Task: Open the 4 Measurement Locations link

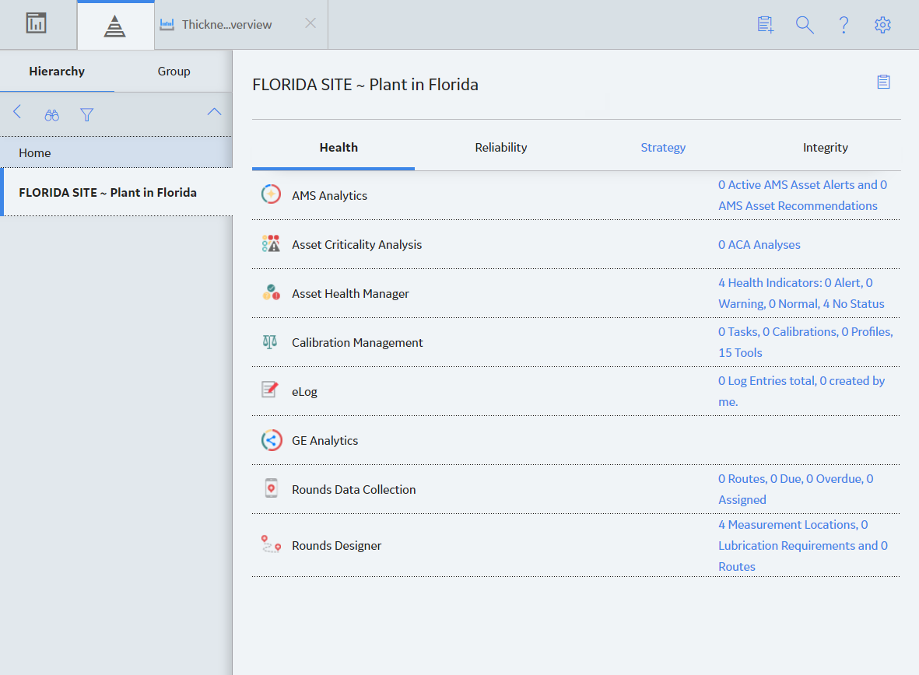Action: pos(803,545)
